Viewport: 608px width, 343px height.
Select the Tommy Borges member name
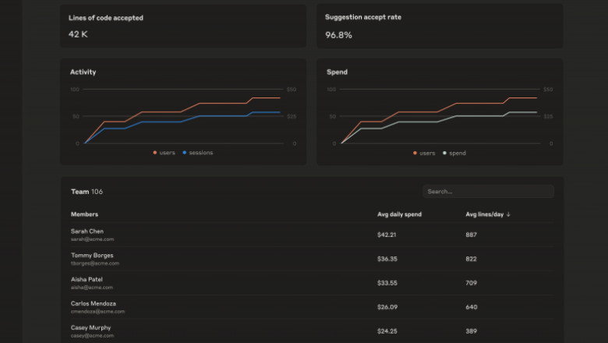92,256
